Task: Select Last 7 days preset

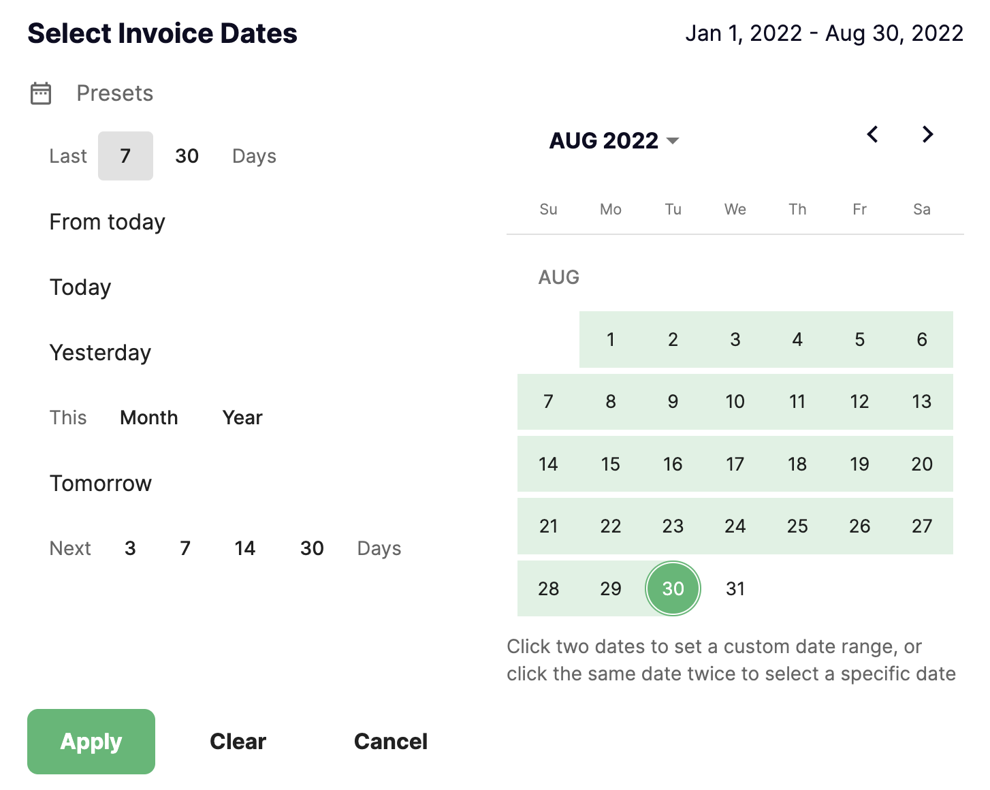Action: (125, 156)
